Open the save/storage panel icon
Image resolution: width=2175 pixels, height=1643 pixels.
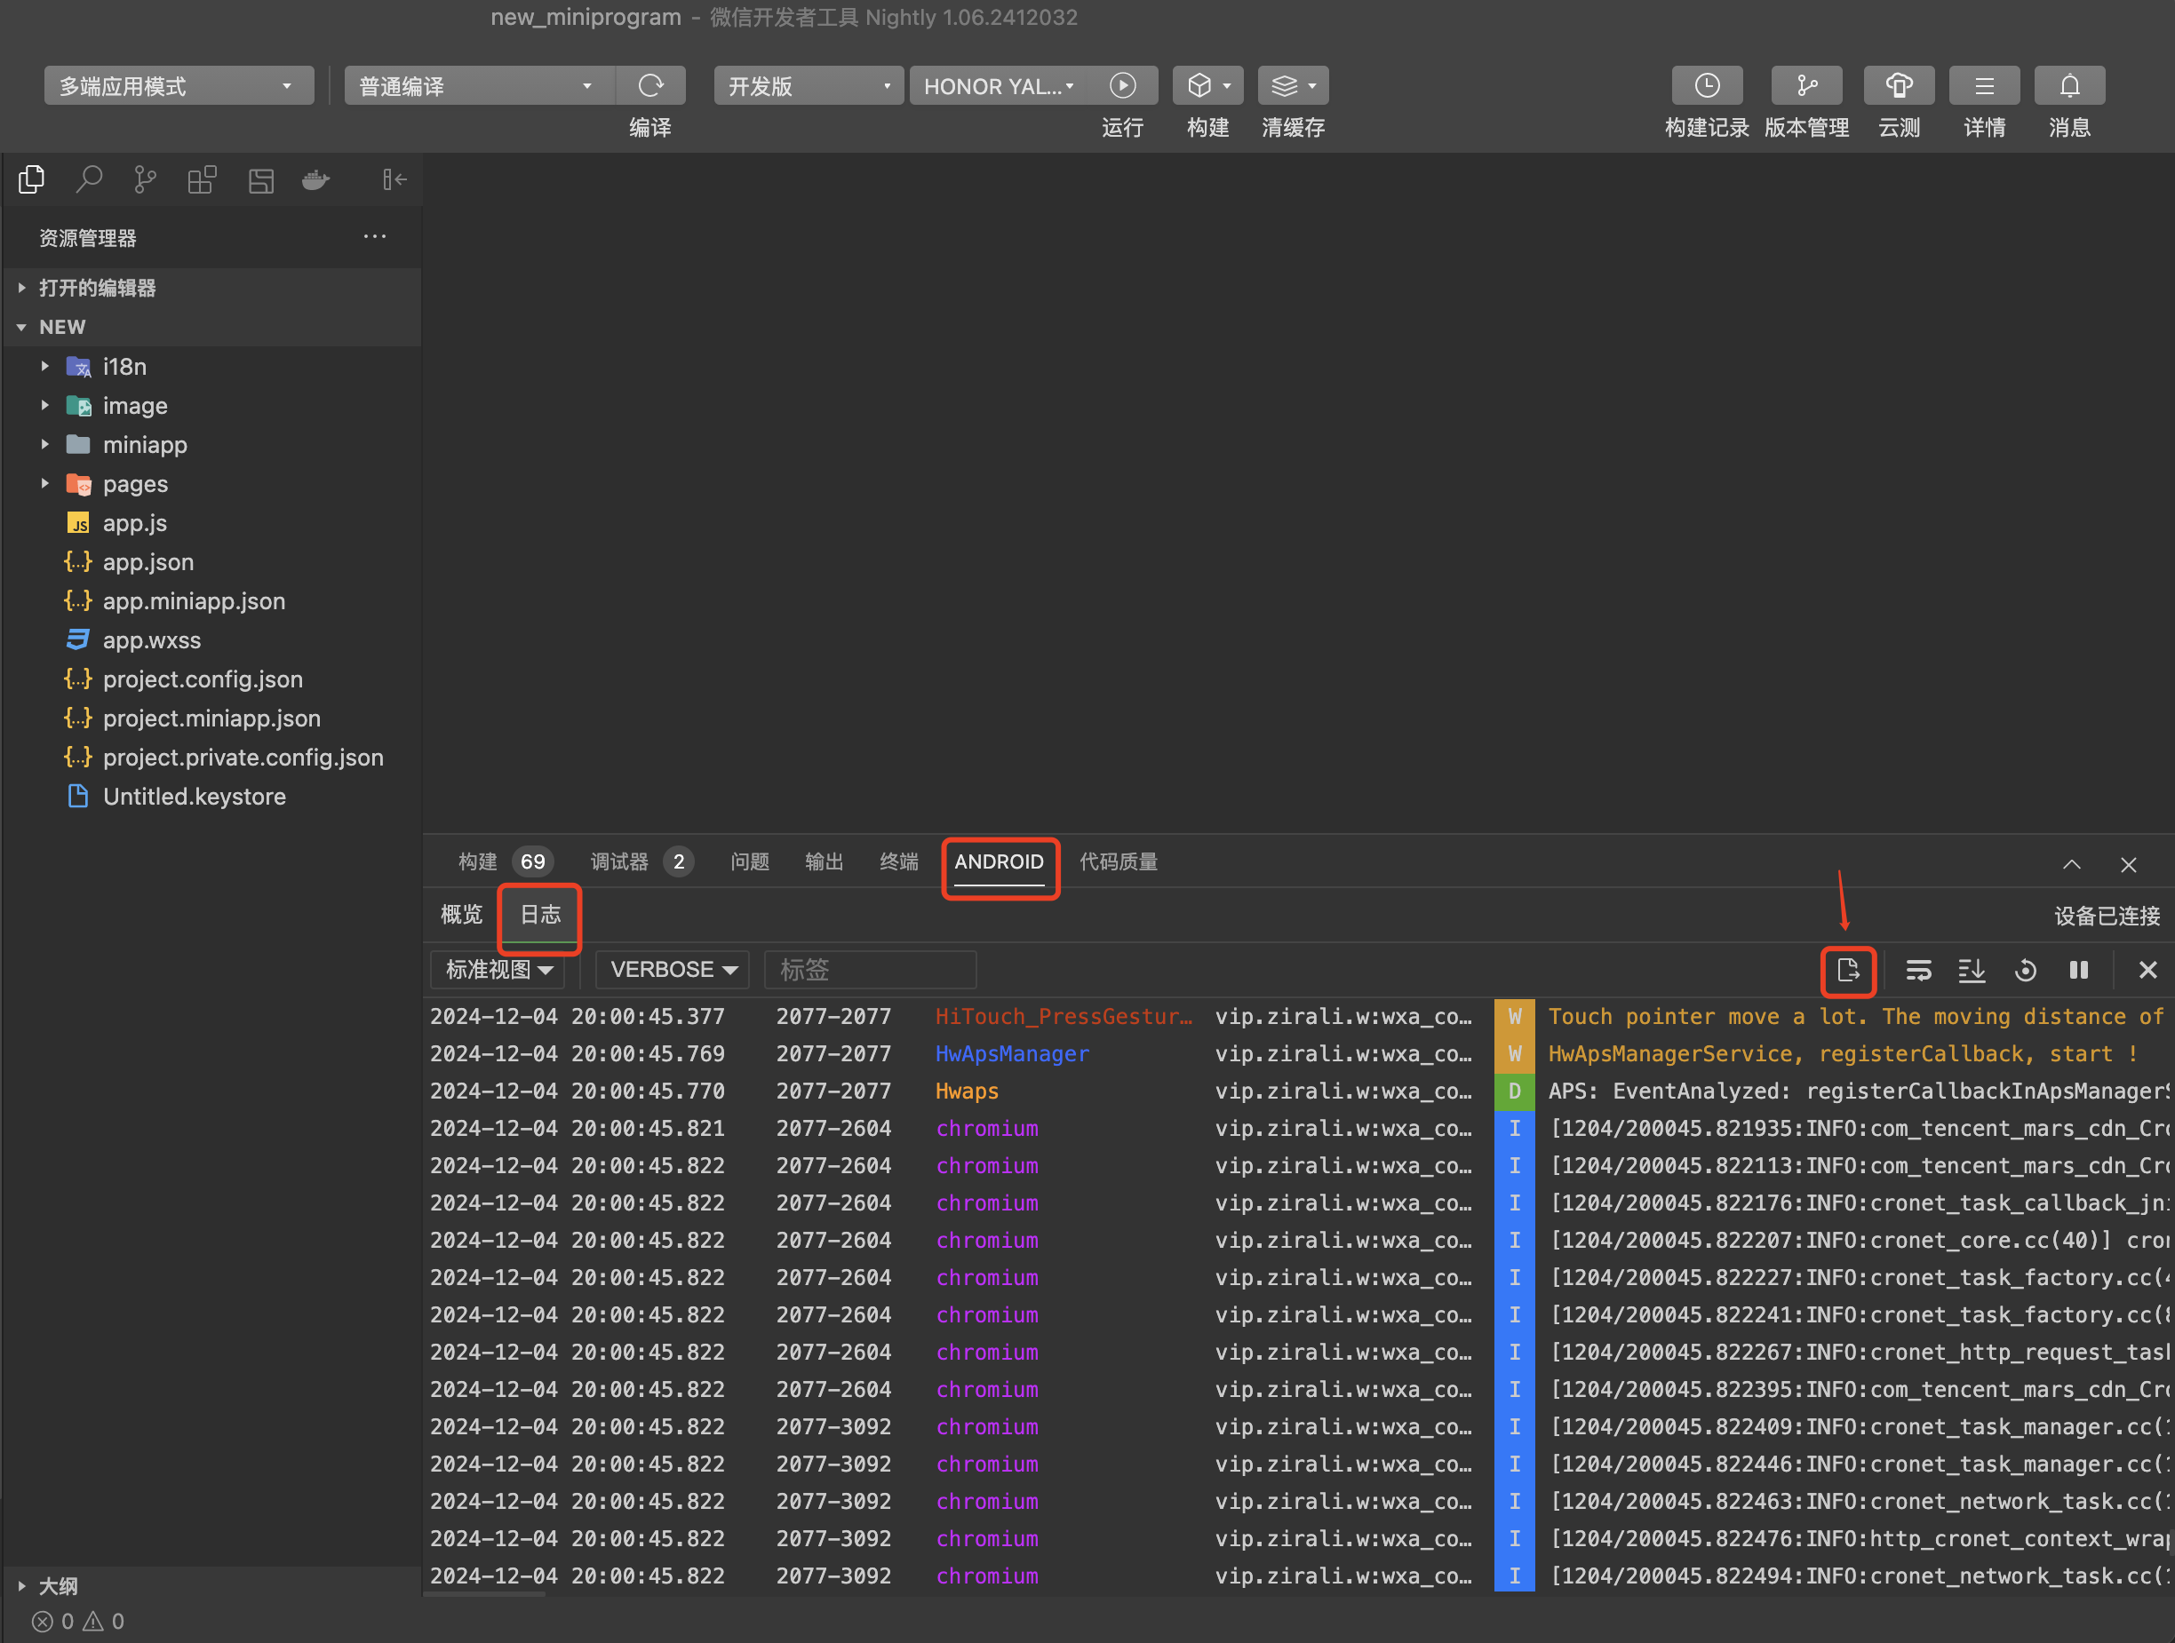[260, 179]
